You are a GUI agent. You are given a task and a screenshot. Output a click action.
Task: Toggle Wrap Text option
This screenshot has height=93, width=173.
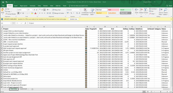56,10
